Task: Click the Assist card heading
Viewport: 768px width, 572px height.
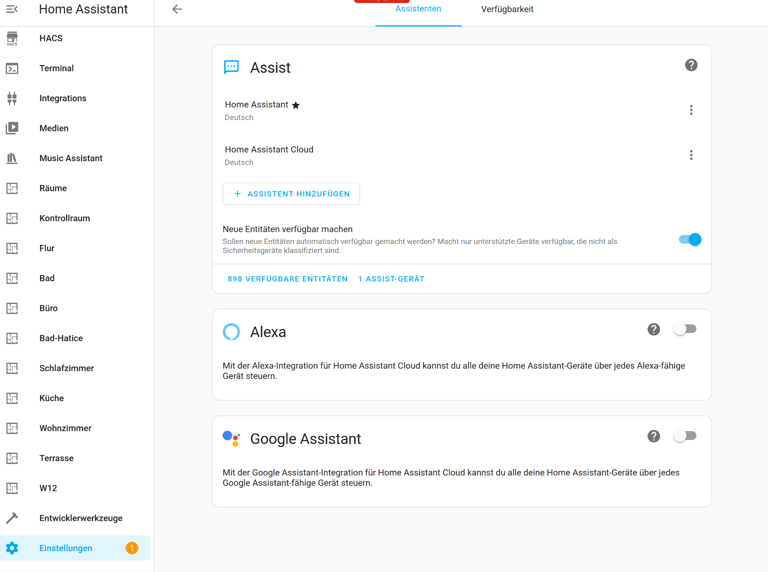Action: [270, 67]
